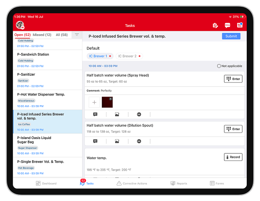
Task: Select the IC Brewer 1 chip
Action: coord(99,56)
